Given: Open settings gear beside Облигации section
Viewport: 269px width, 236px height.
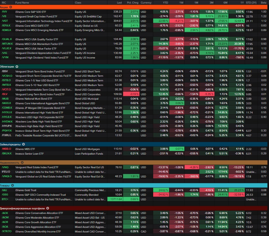Looking at the screenshot, I should point(17,66).
